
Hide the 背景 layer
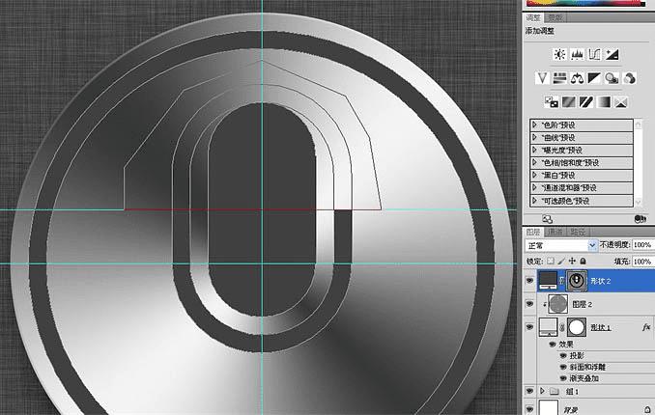529,408
